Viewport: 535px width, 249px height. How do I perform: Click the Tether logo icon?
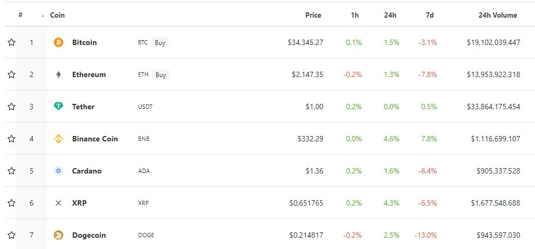58,107
